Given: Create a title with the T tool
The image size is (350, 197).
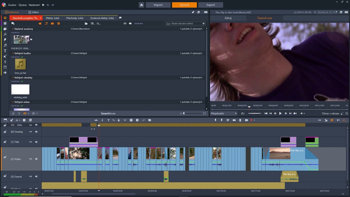Looking at the screenshot, I should point(108,120).
